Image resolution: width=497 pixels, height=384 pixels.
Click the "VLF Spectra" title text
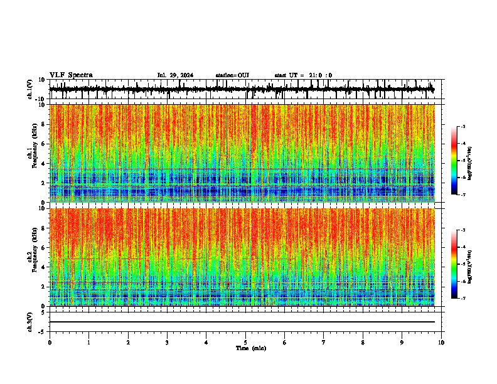pos(71,75)
